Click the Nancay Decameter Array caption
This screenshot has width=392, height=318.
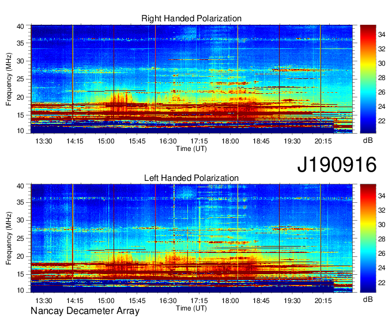coord(85,311)
